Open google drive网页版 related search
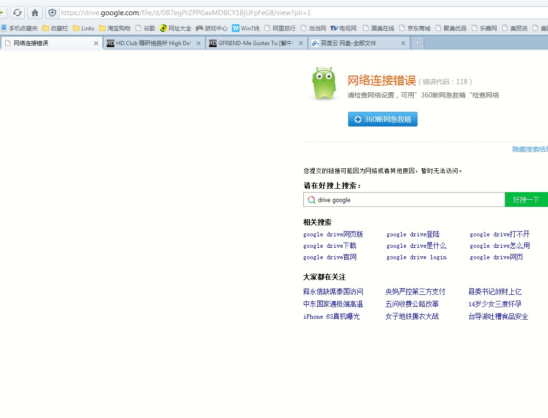This screenshot has height=418, width=548. point(333,234)
